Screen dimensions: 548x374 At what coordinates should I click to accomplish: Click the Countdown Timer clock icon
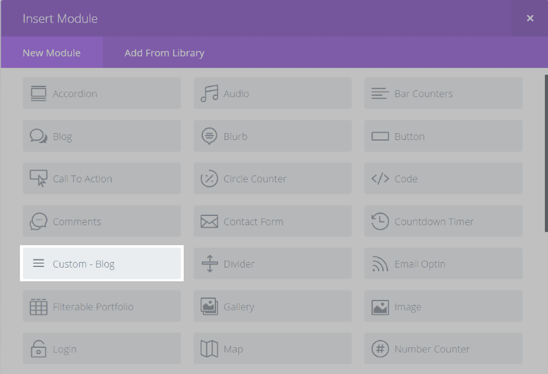click(380, 222)
